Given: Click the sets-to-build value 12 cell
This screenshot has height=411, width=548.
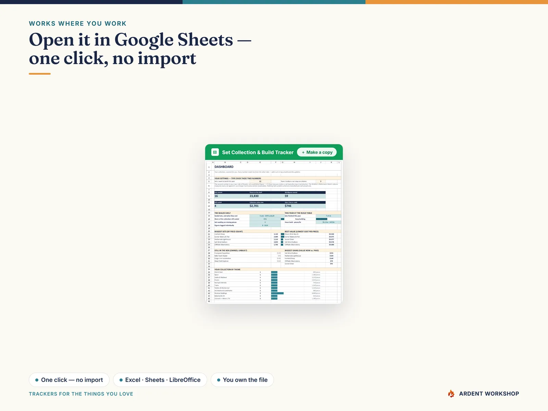Looking at the screenshot, I should [260, 182].
